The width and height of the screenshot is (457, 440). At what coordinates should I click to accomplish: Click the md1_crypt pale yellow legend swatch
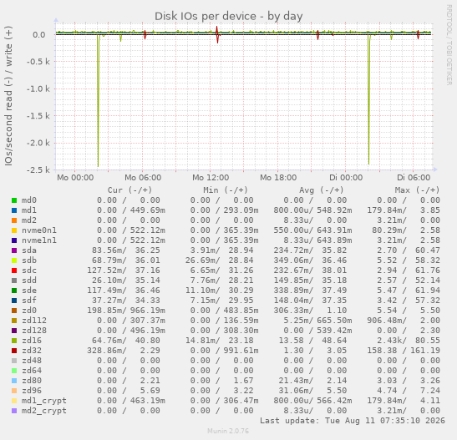pos(14,401)
